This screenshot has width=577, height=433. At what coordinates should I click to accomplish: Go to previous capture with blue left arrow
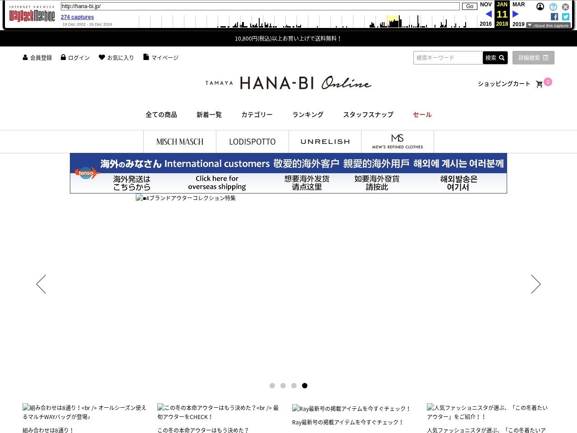(488, 14)
